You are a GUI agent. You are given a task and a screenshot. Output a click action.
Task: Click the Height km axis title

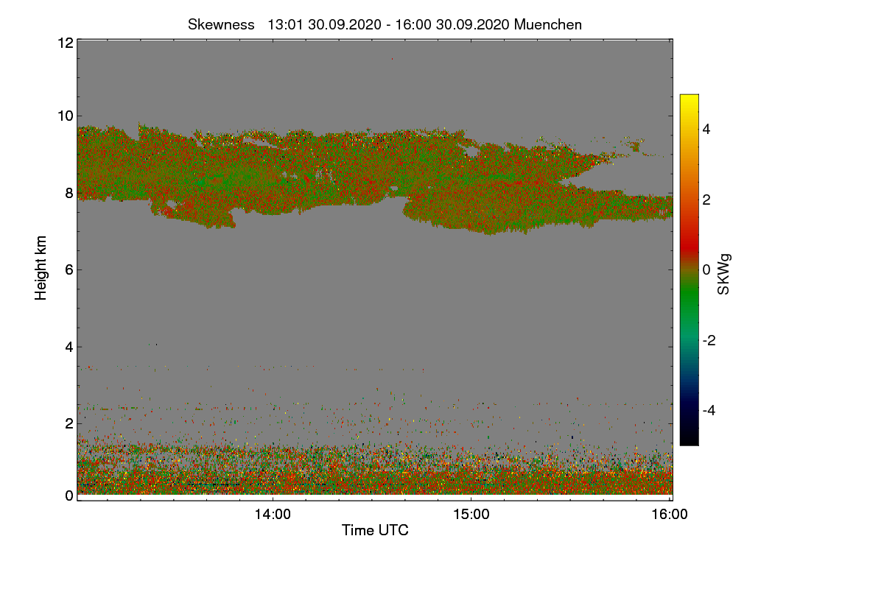[x=41, y=268]
